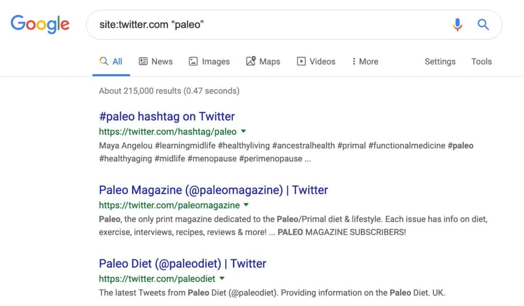Image resolution: width=524 pixels, height=306 pixels.
Task: Open the Tools menu
Action: click(x=481, y=61)
